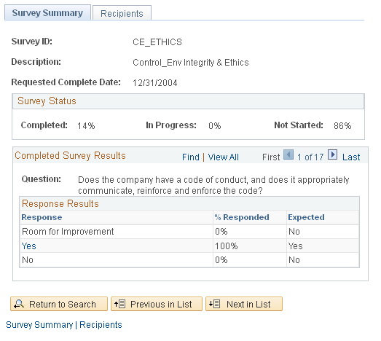Click the Response Results heading
The width and height of the screenshot is (381, 341).
point(60,203)
